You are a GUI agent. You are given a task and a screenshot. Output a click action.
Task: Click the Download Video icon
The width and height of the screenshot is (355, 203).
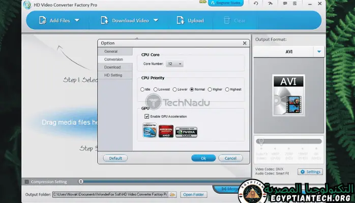tap(104, 20)
